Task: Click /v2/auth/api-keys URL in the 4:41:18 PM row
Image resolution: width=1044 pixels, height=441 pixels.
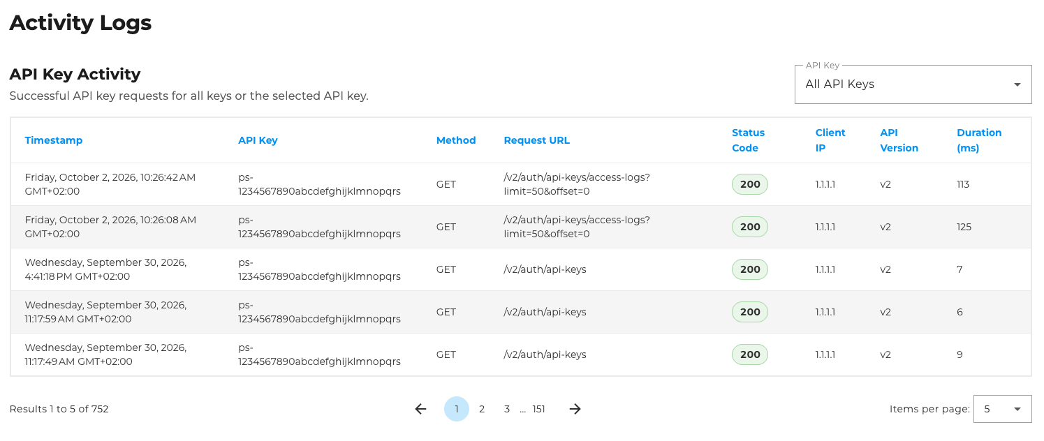Action: [x=545, y=269]
